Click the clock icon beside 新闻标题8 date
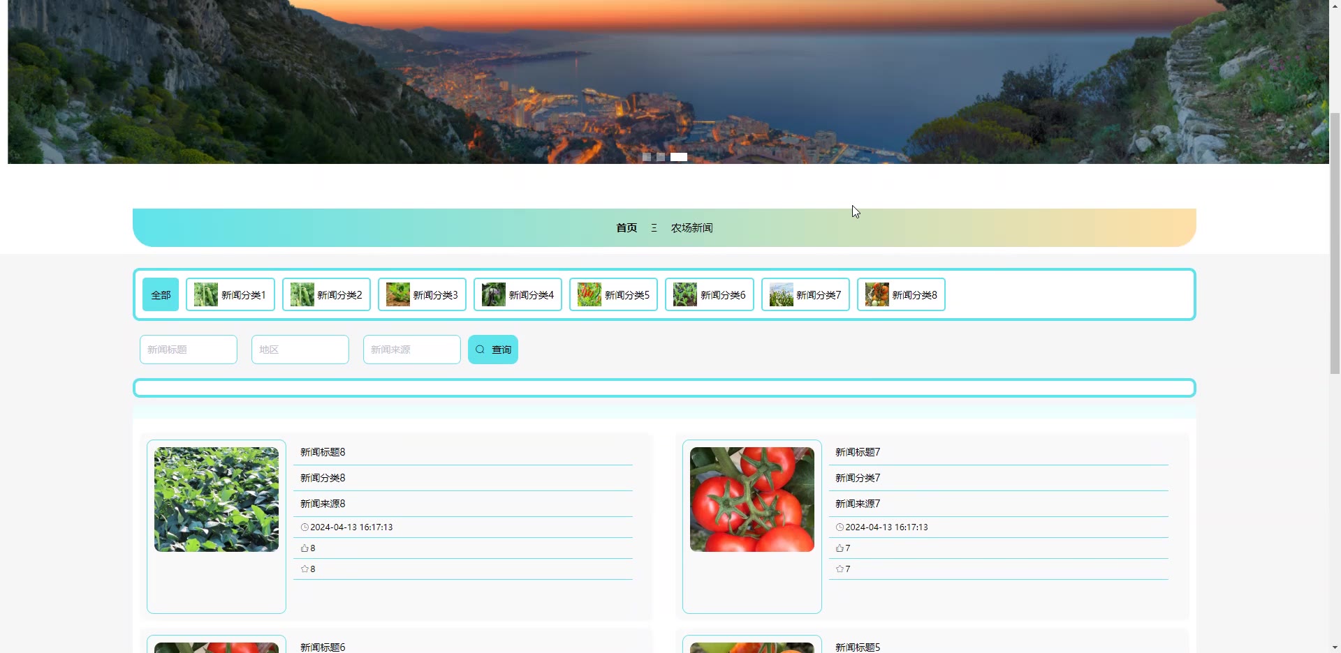 [305, 527]
